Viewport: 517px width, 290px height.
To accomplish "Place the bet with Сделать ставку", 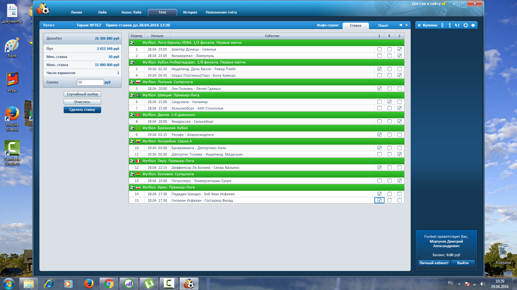I will [82, 110].
